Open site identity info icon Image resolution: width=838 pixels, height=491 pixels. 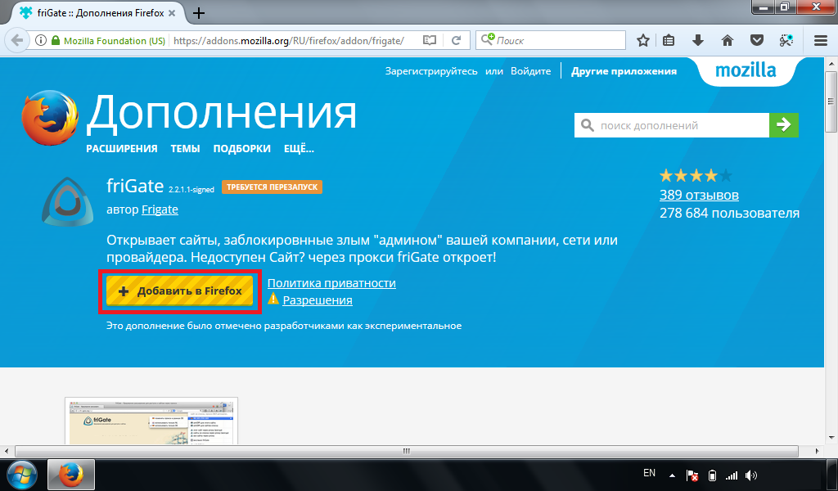[40, 41]
